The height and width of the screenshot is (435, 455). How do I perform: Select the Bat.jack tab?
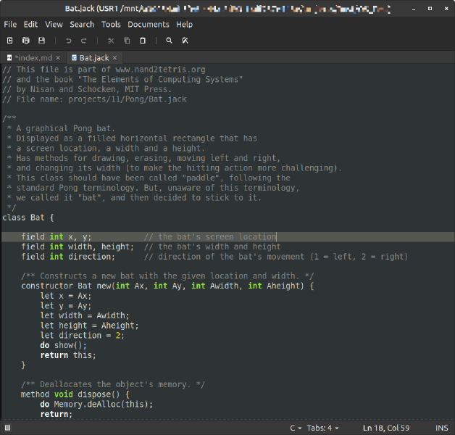pos(94,58)
